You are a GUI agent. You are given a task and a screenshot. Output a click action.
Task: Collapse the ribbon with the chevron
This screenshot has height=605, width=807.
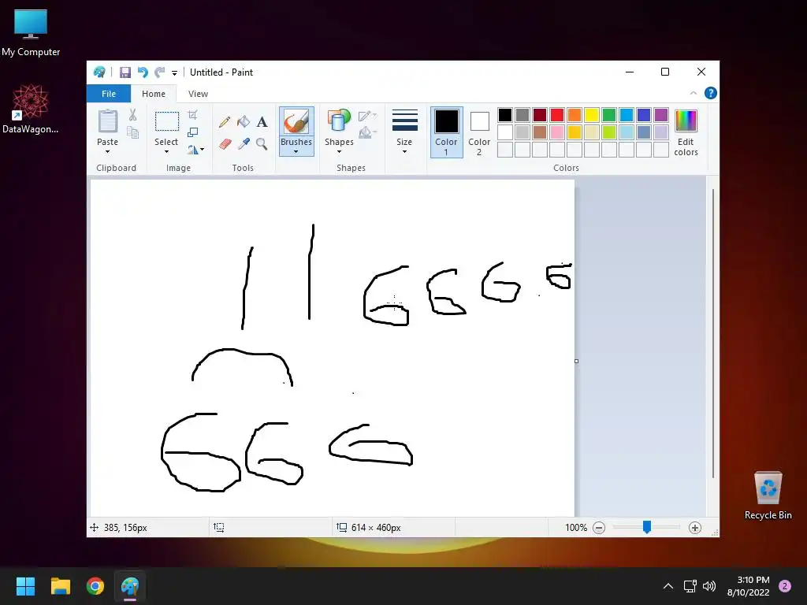click(x=694, y=93)
